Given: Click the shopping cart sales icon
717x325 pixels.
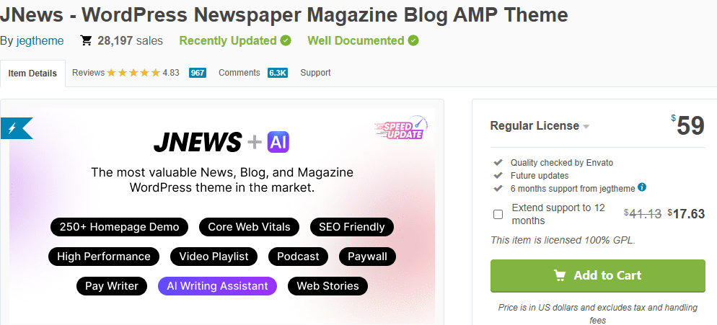Looking at the screenshot, I should [86, 40].
